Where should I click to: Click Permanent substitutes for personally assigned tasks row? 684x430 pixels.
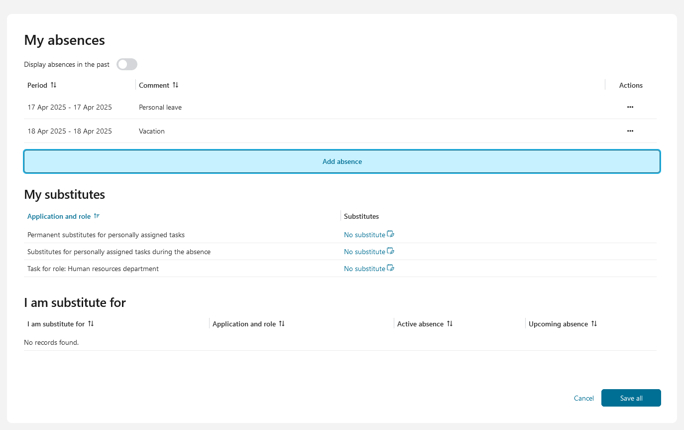coord(106,235)
